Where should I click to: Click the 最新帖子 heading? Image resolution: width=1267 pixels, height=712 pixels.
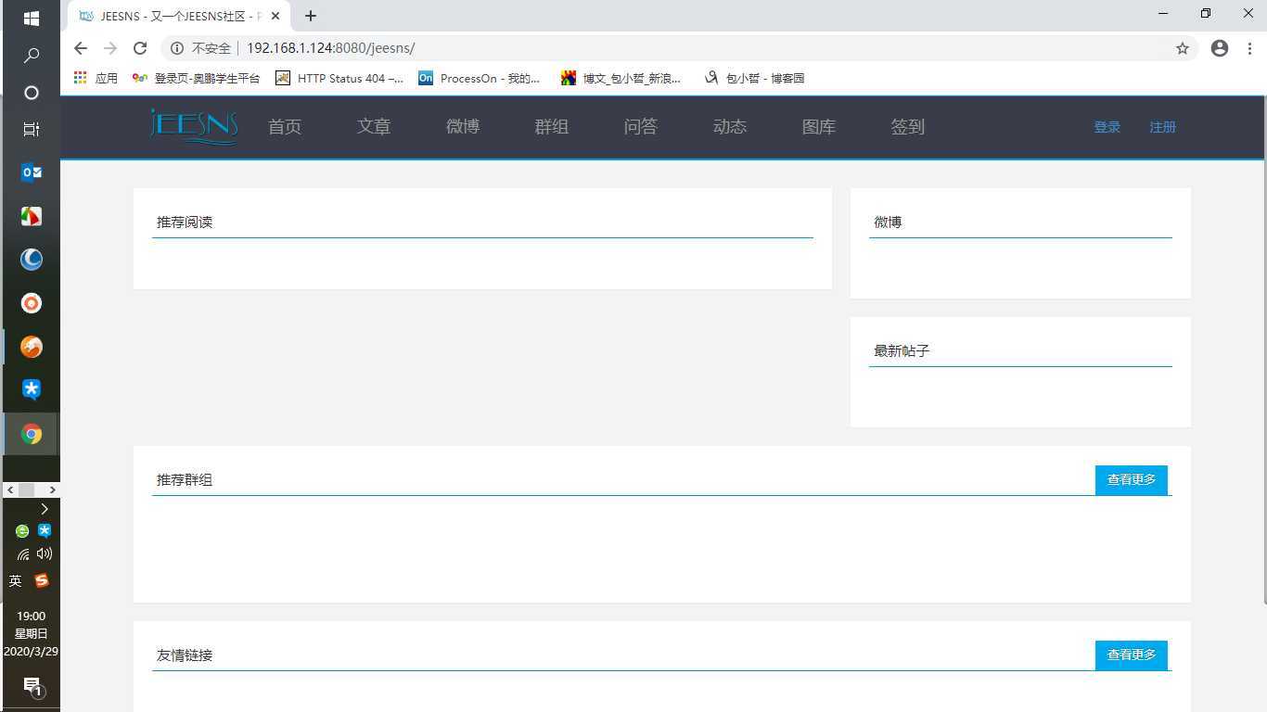(902, 351)
